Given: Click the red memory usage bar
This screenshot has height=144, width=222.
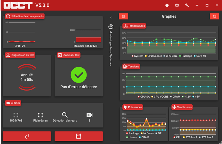Looking at the screenshot, I should 88,40.
